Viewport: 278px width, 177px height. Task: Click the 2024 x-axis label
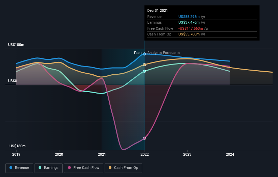pyautogui.click(x=230, y=155)
